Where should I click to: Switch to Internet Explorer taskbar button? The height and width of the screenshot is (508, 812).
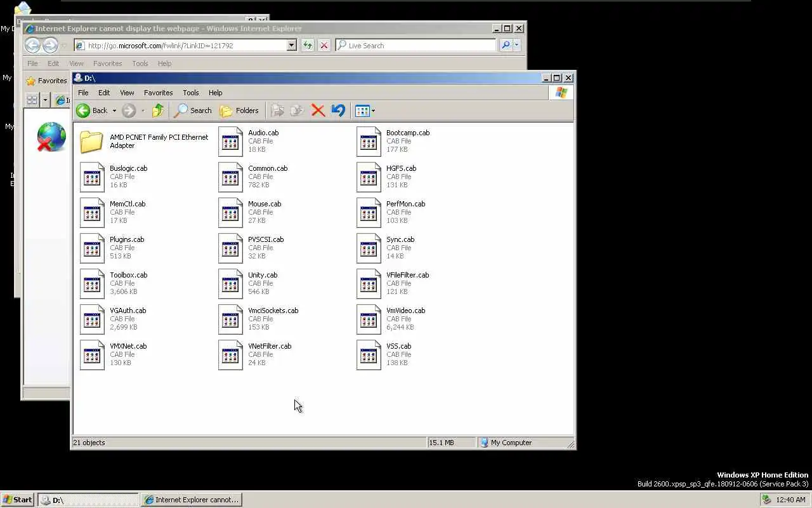pyautogui.click(x=192, y=500)
